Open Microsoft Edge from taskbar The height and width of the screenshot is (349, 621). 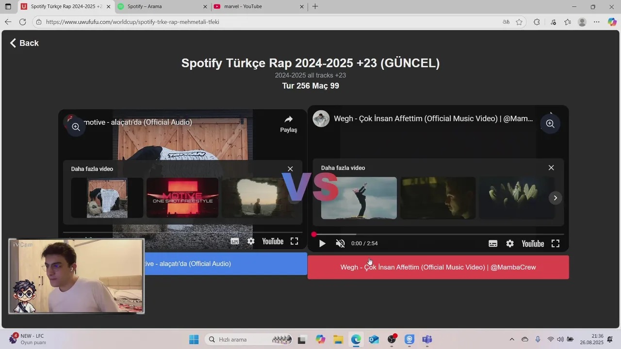(356, 339)
